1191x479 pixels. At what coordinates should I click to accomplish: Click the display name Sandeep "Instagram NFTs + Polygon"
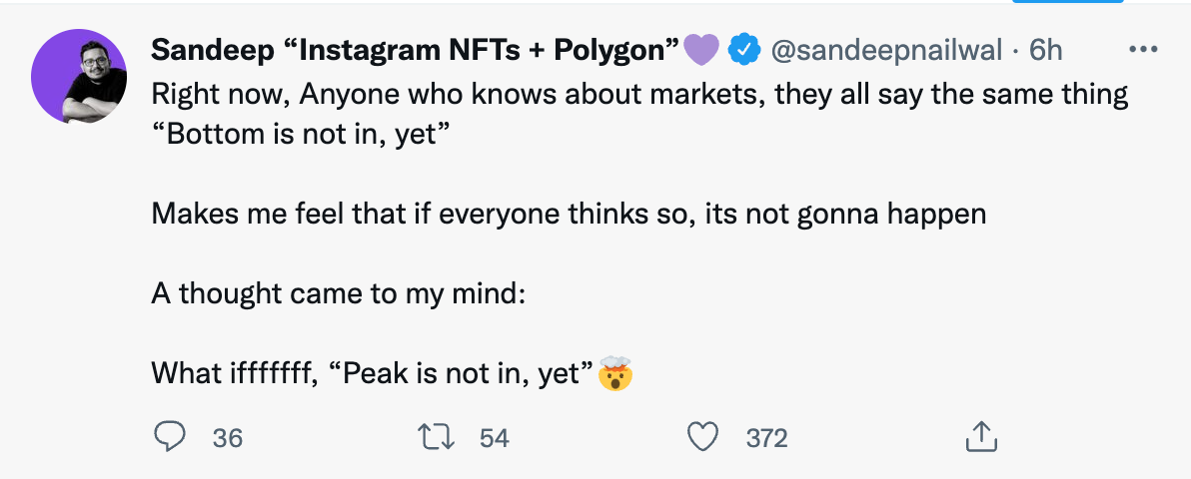click(x=416, y=49)
